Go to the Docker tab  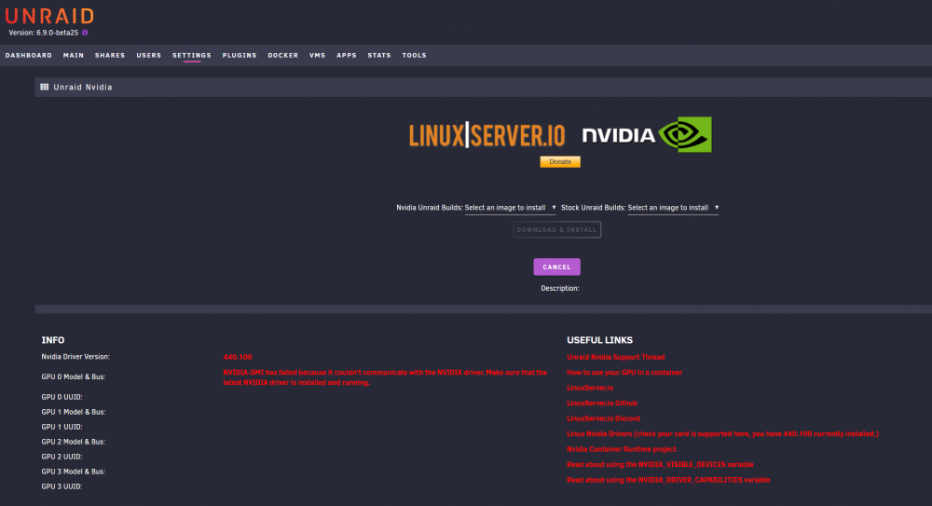[283, 55]
